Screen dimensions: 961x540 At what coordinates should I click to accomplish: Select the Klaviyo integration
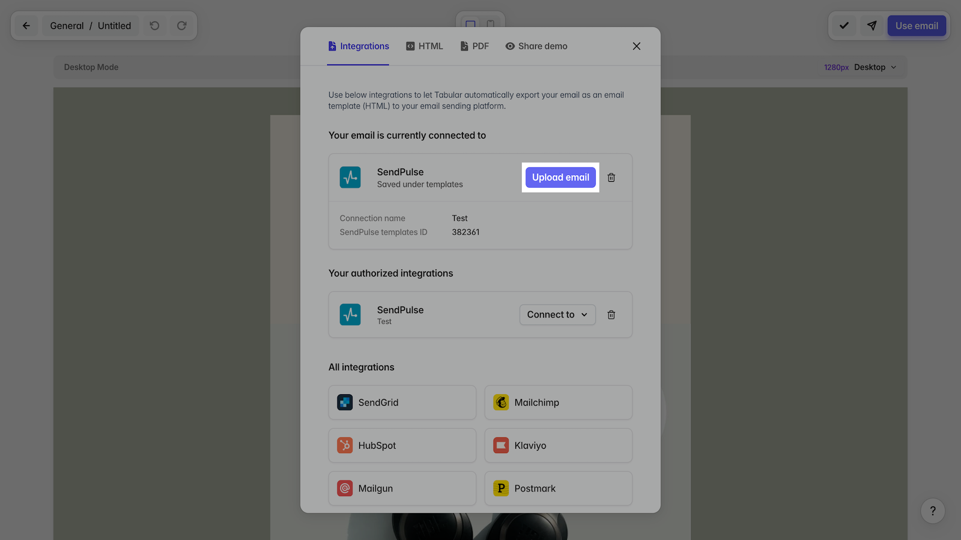(x=558, y=446)
